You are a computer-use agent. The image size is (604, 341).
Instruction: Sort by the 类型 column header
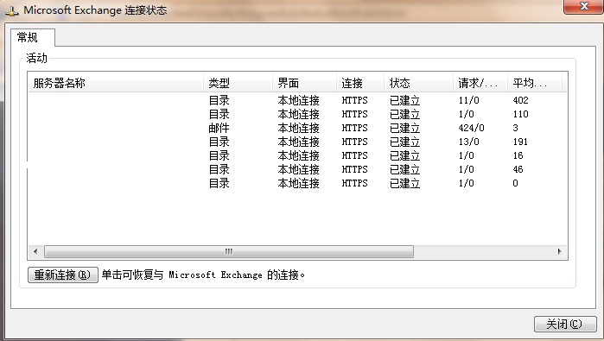[238, 83]
